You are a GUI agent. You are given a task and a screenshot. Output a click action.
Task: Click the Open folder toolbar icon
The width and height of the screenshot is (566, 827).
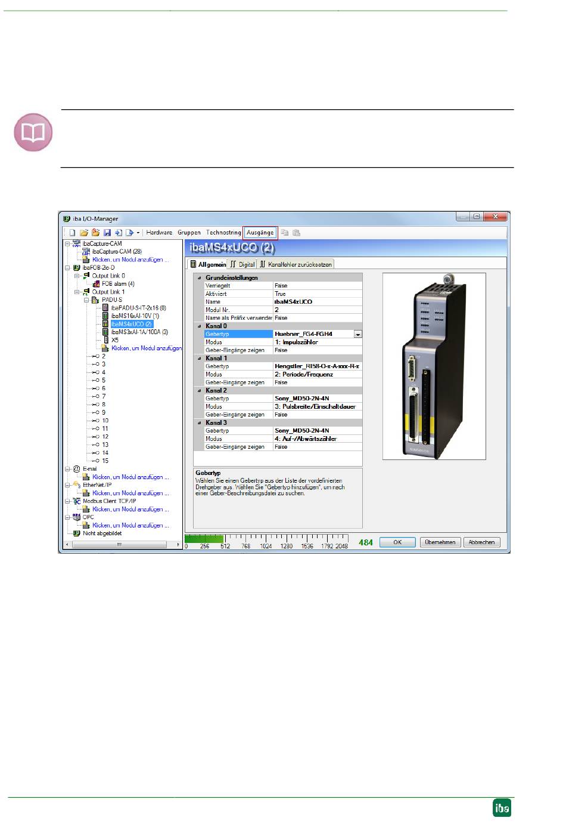click(84, 233)
